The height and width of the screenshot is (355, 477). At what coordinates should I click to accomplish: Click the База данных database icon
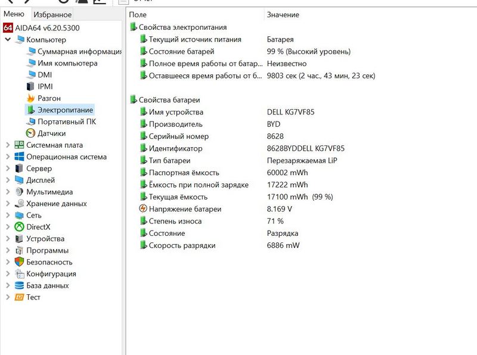20,285
